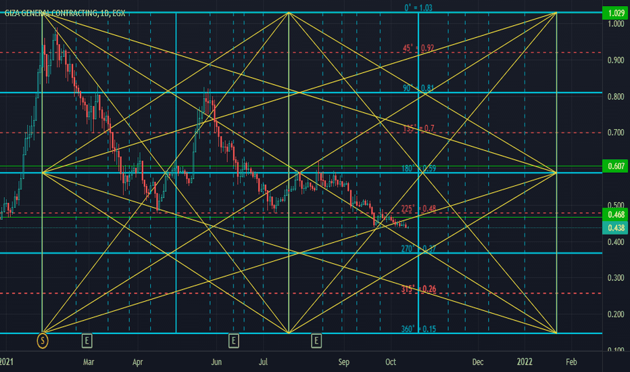Click the green 0.468 price label
This screenshot has height=372, width=630.
coord(616,215)
